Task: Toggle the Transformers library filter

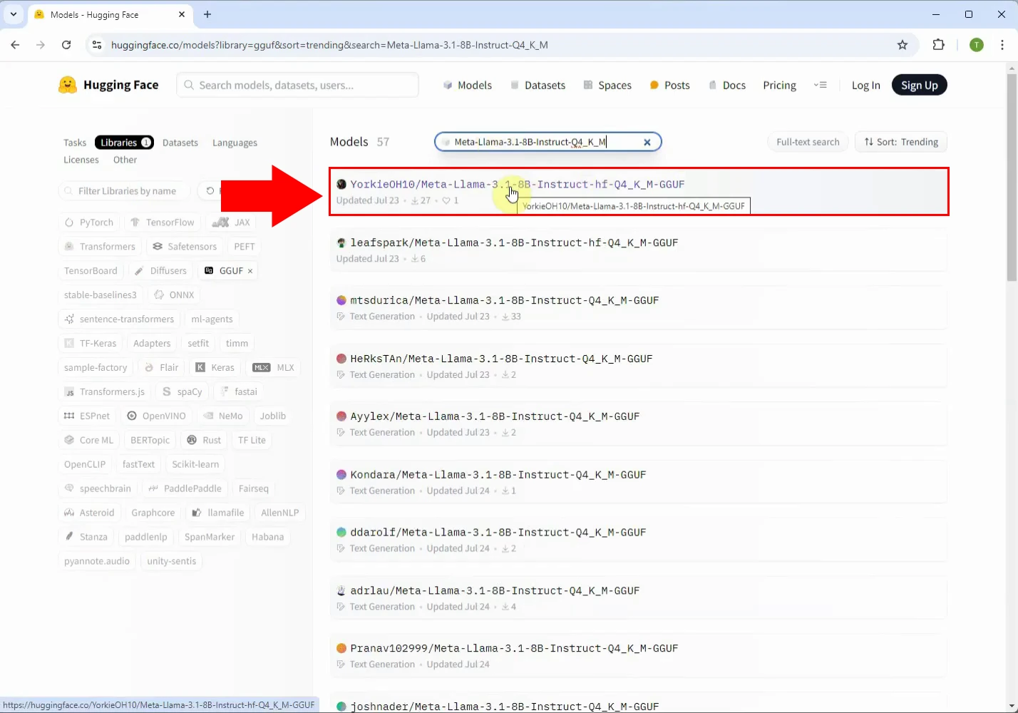Action: [100, 247]
